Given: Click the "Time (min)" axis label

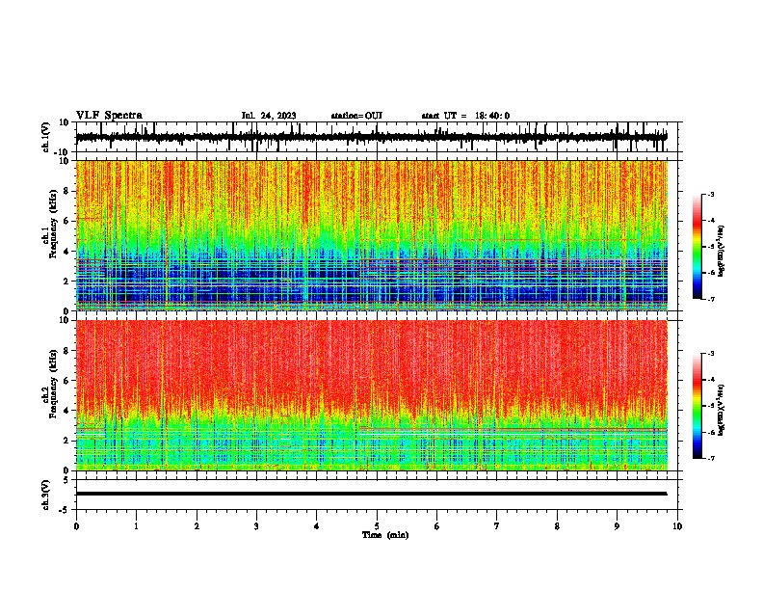Looking at the screenshot, I should [385, 535].
